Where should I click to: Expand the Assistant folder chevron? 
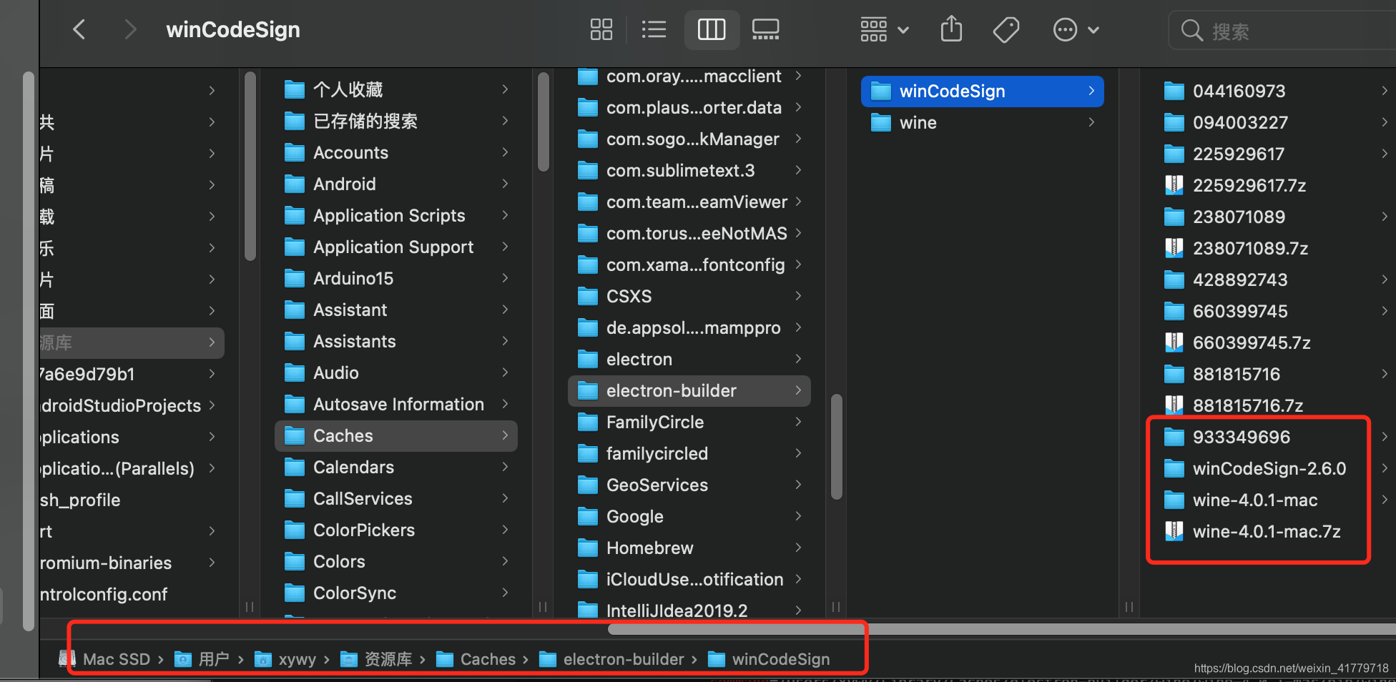click(505, 310)
